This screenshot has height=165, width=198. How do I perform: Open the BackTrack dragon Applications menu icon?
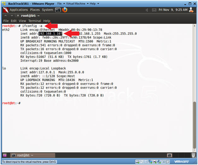tap(6, 10)
